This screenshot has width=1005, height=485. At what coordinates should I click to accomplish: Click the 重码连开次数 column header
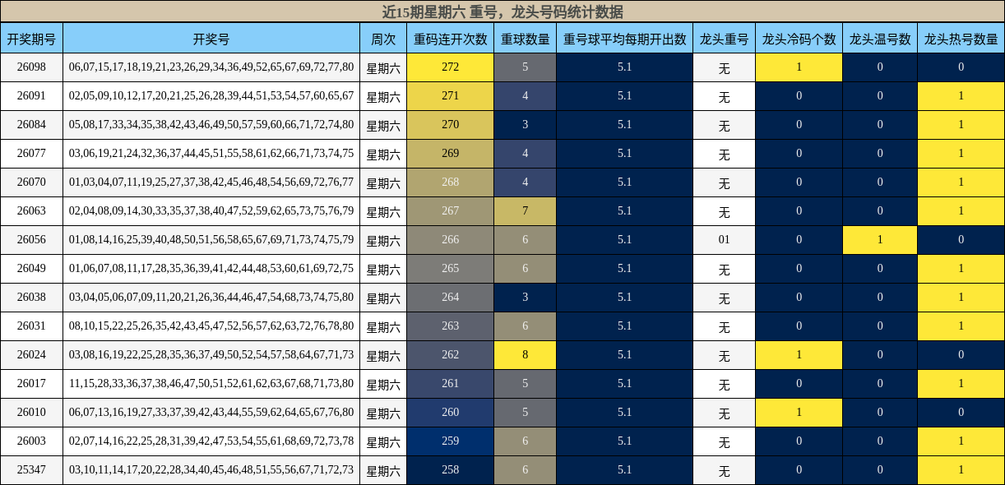click(x=450, y=37)
